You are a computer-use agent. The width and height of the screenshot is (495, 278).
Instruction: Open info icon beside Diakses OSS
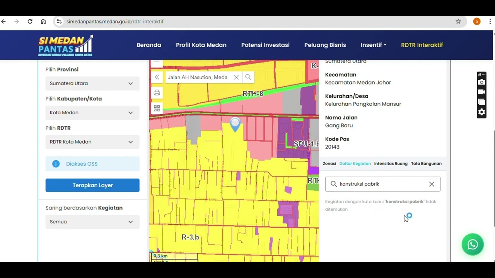tap(56, 164)
